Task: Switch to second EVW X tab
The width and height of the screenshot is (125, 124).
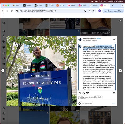Action: pyautogui.click(x=39, y=6)
